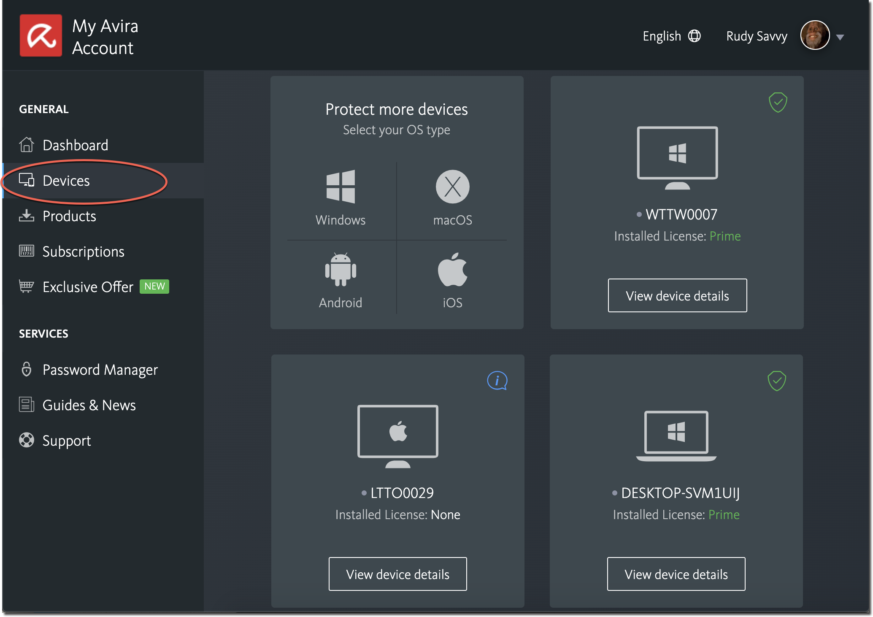Open the Rudy Savvy profile avatar
873x617 pixels.
point(815,36)
